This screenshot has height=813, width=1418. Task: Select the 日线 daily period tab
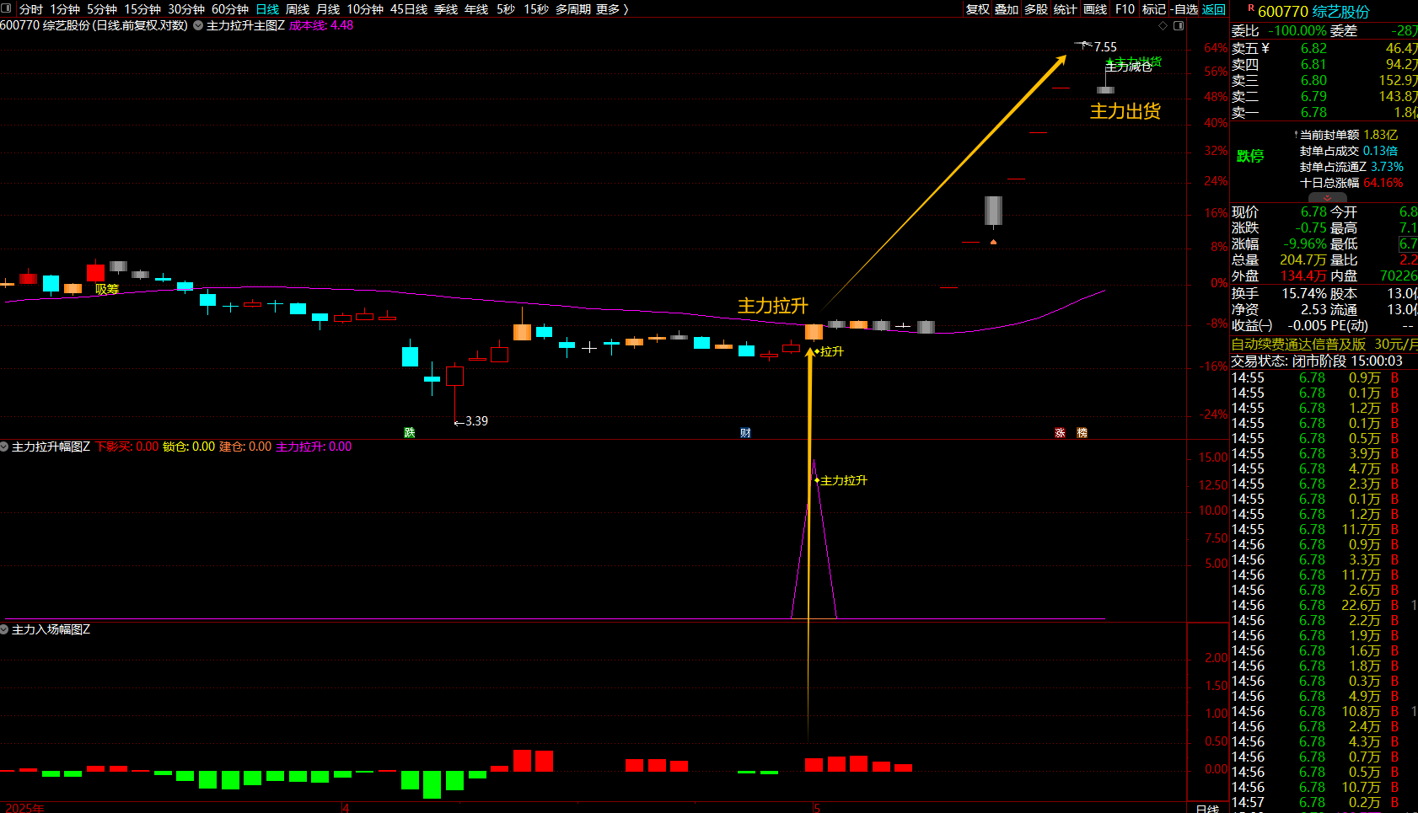click(267, 9)
